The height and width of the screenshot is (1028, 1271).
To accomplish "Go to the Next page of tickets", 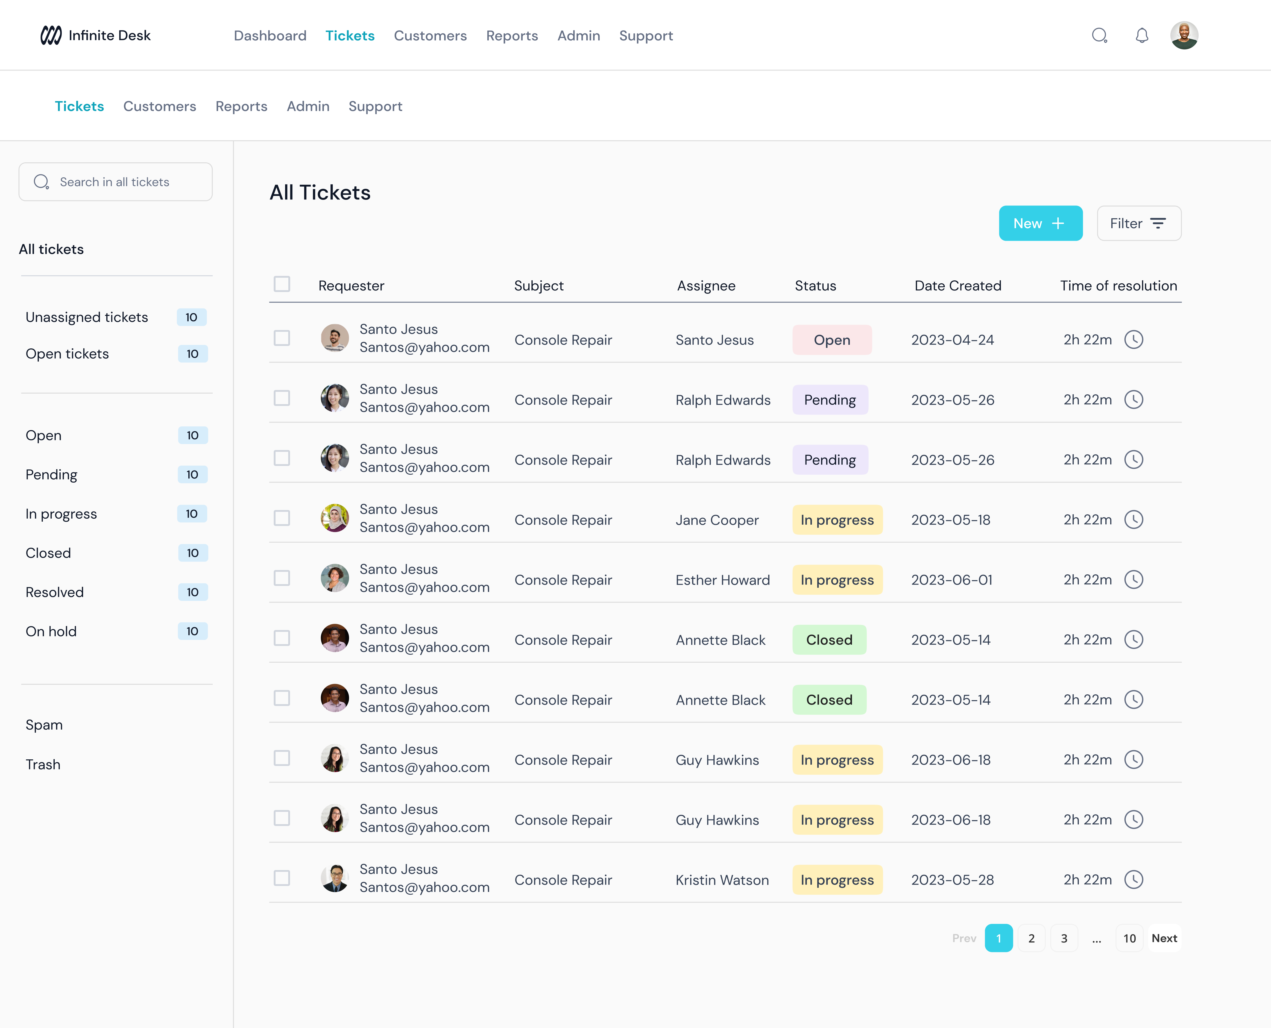I will [x=1164, y=939].
